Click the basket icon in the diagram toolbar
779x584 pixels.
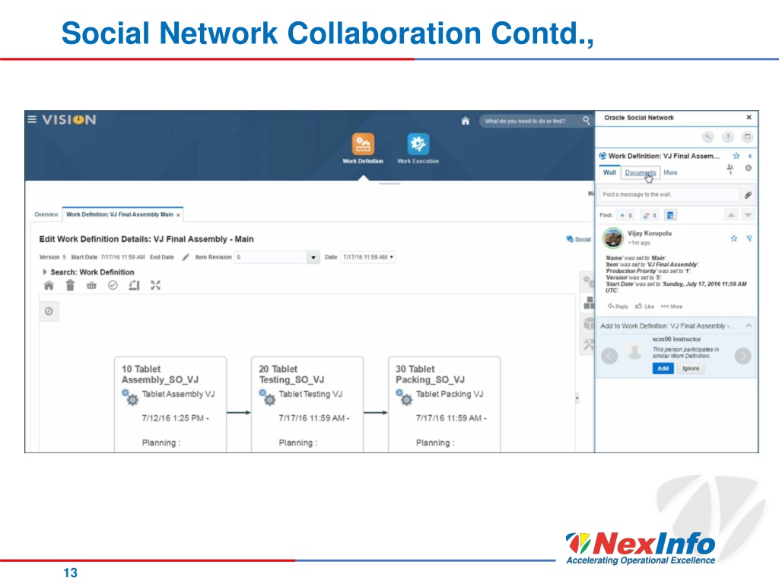[x=91, y=285]
